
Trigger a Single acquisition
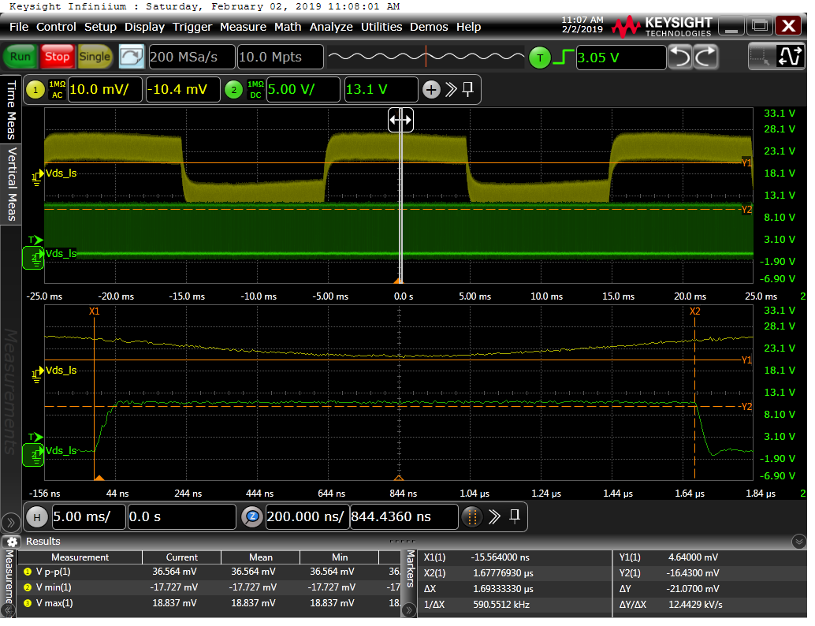(95, 57)
